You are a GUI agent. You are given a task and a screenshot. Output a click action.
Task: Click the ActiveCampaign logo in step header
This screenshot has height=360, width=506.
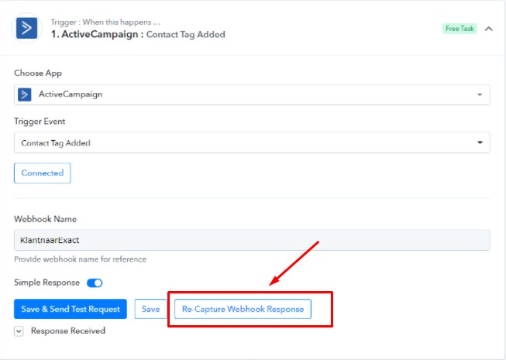tap(27, 28)
